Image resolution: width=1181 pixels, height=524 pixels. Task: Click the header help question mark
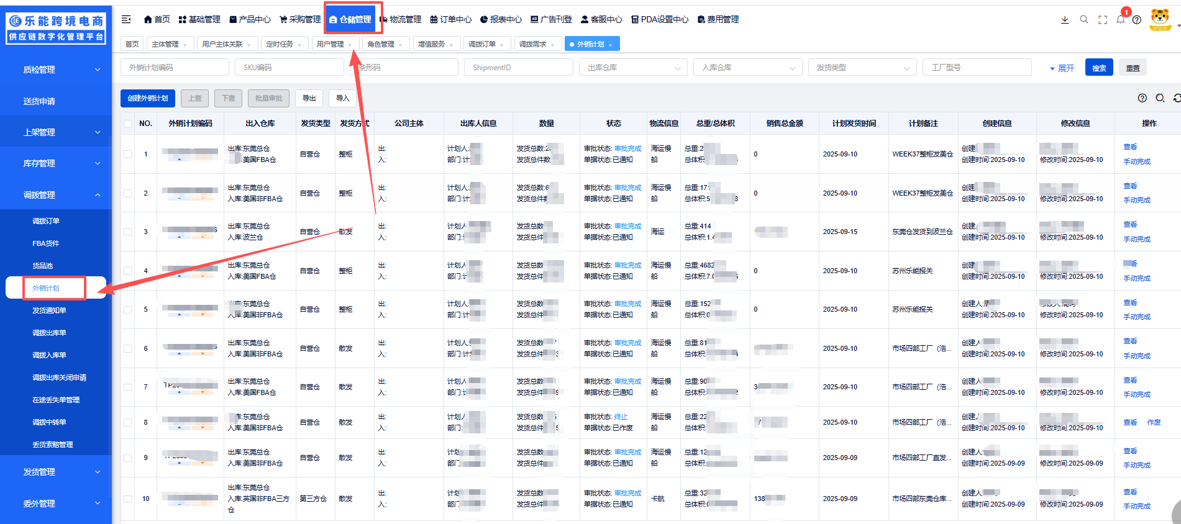[x=1137, y=19]
